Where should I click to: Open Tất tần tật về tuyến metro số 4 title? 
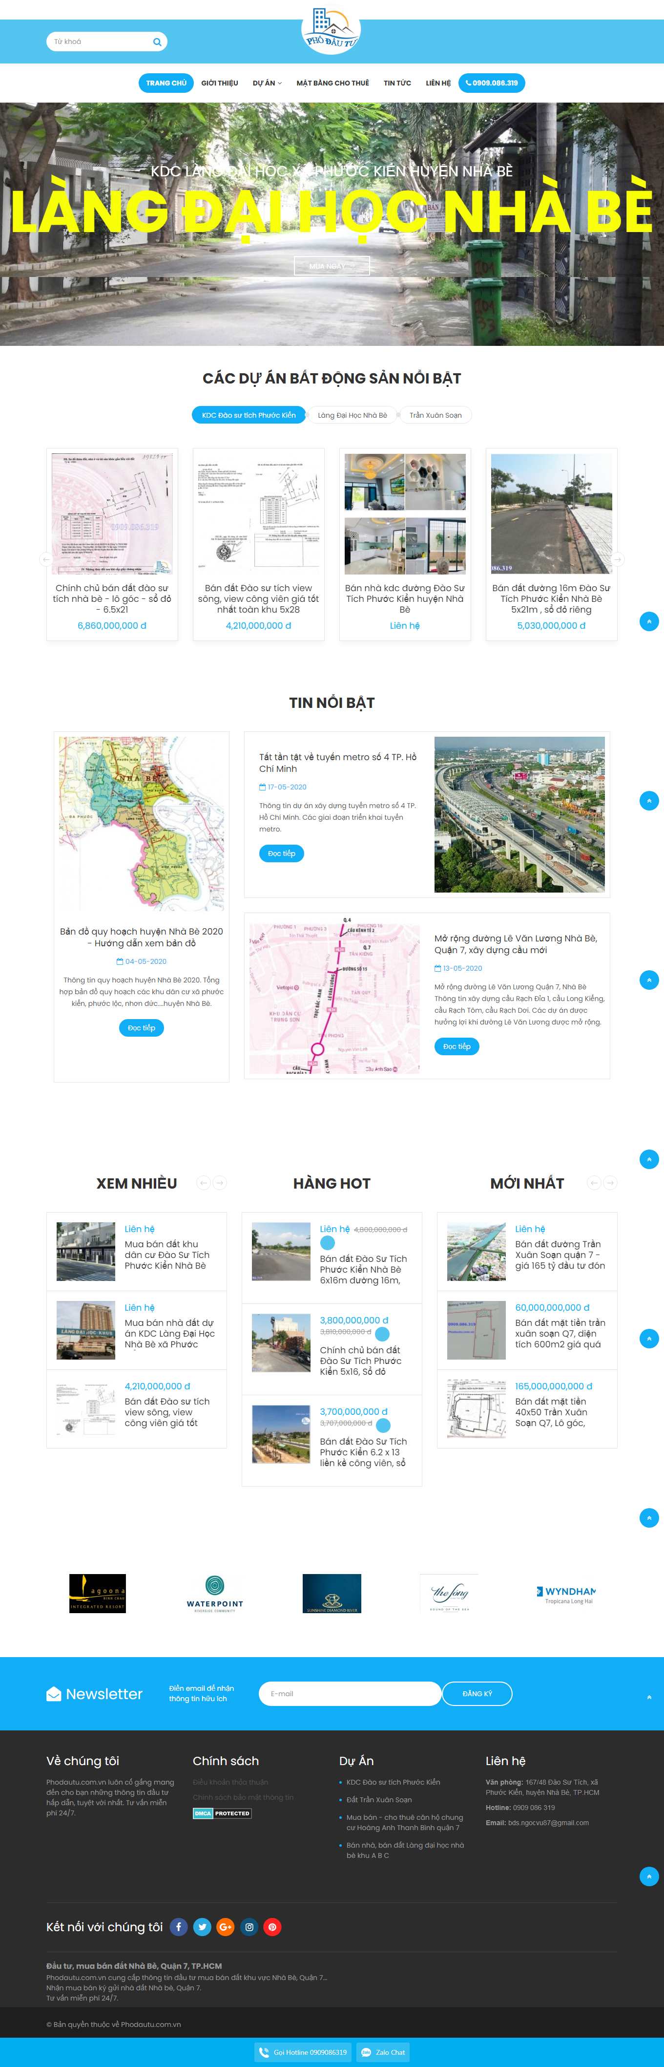337,762
